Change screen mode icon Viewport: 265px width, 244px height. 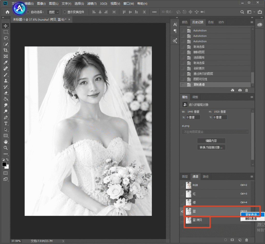coord(6,179)
